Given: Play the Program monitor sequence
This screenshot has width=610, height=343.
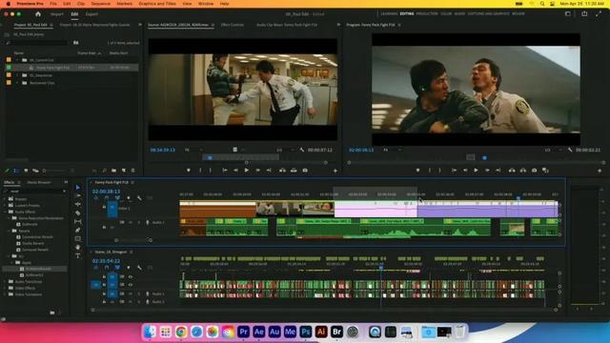Looking at the screenshot, I should click(476, 171).
